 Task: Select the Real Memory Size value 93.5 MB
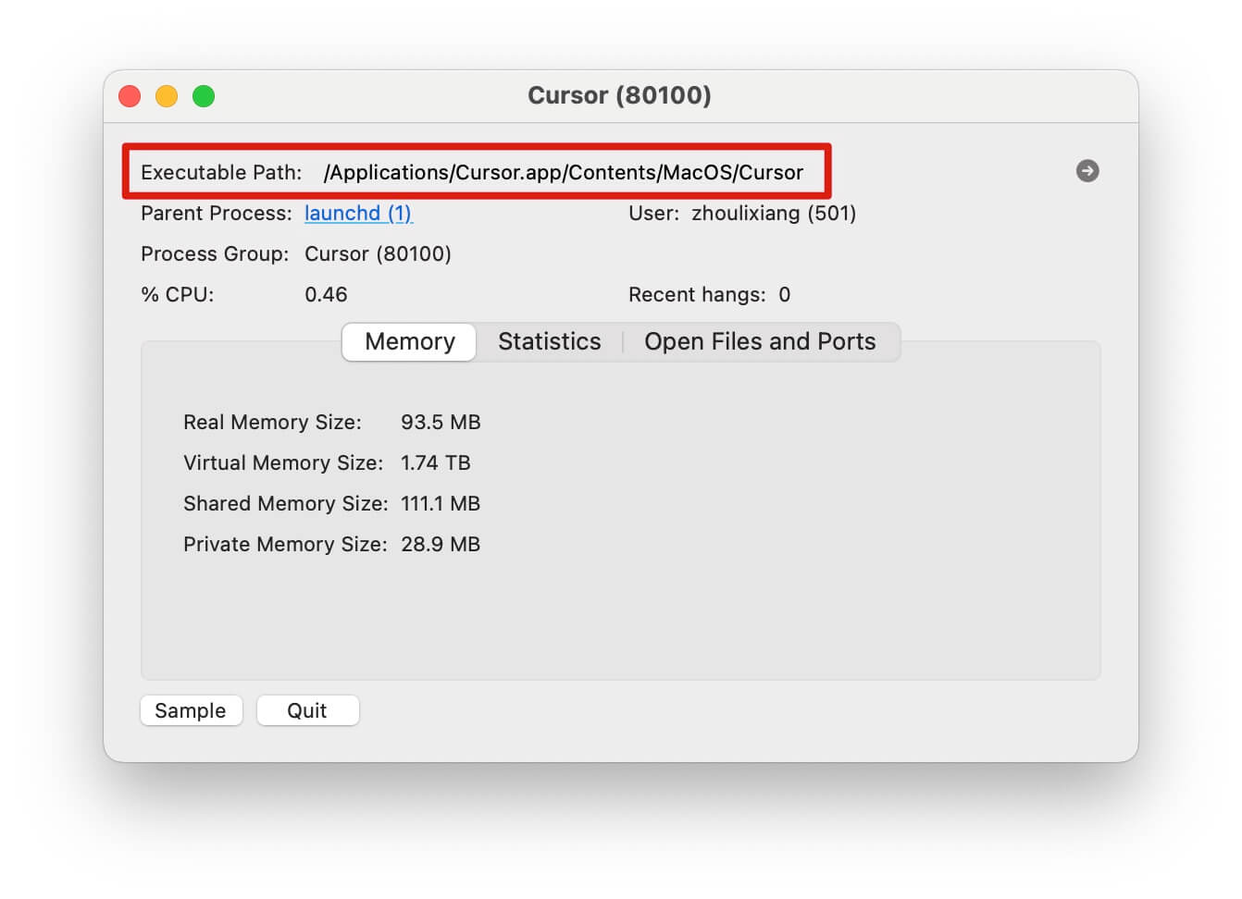[x=441, y=423]
